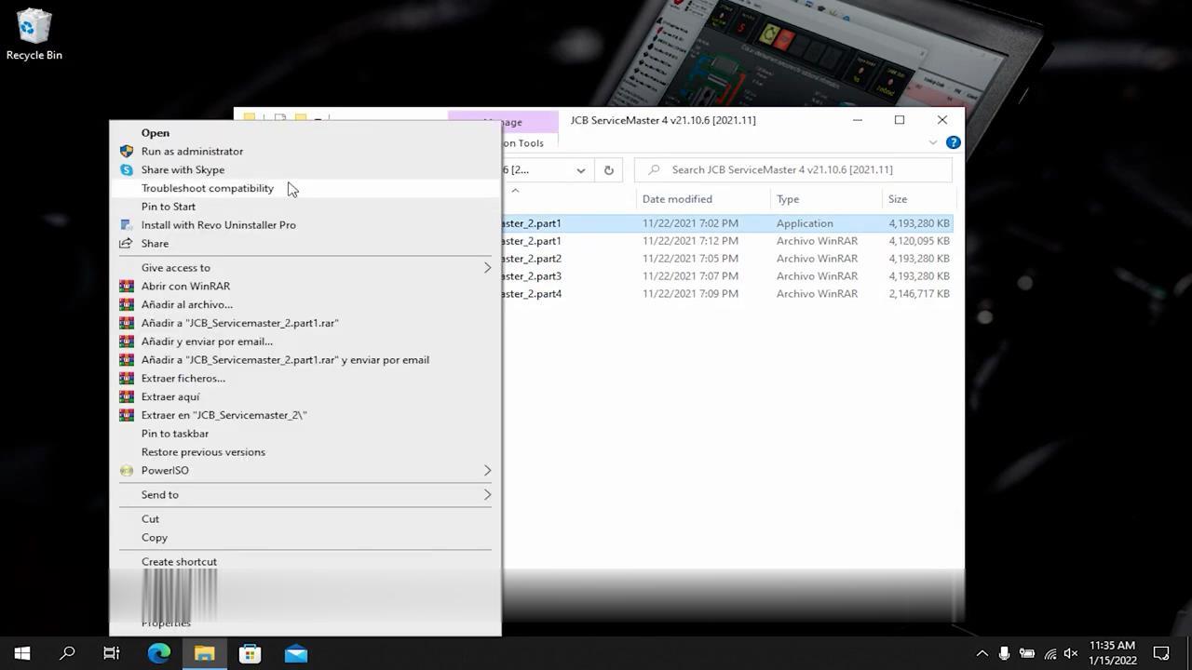
Task: Open Microsoft Store taskbar icon
Action: pyautogui.click(x=250, y=653)
